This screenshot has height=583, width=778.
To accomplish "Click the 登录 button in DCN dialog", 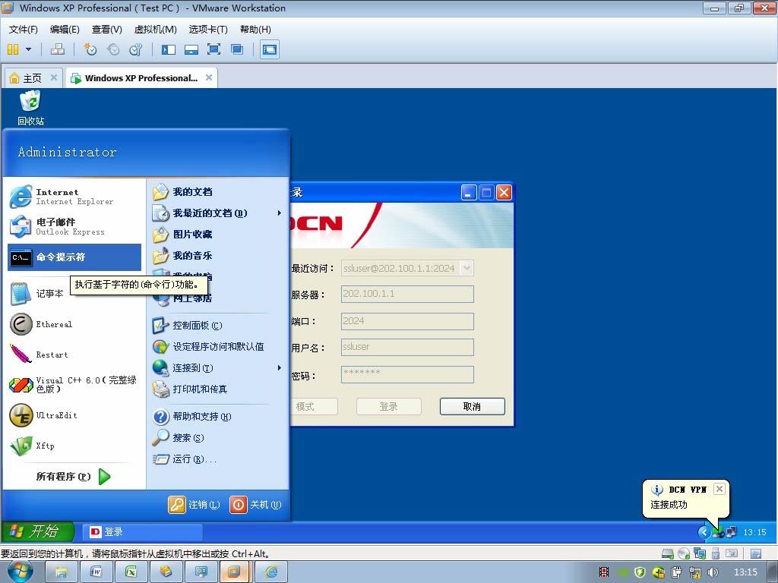I will 389,407.
